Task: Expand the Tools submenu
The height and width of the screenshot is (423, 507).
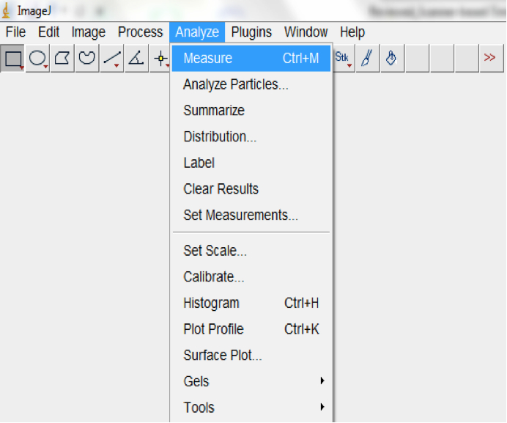Action: 251,408
